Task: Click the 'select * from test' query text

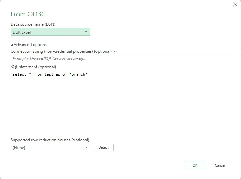Action: [x=33, y=74]
